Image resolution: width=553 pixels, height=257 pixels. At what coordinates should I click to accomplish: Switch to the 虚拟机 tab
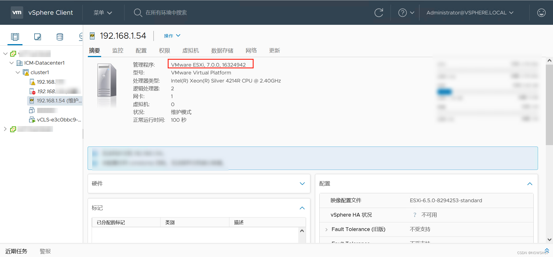191,50
